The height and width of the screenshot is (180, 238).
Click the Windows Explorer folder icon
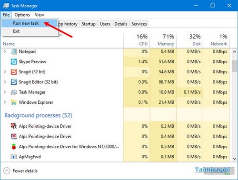14,102
